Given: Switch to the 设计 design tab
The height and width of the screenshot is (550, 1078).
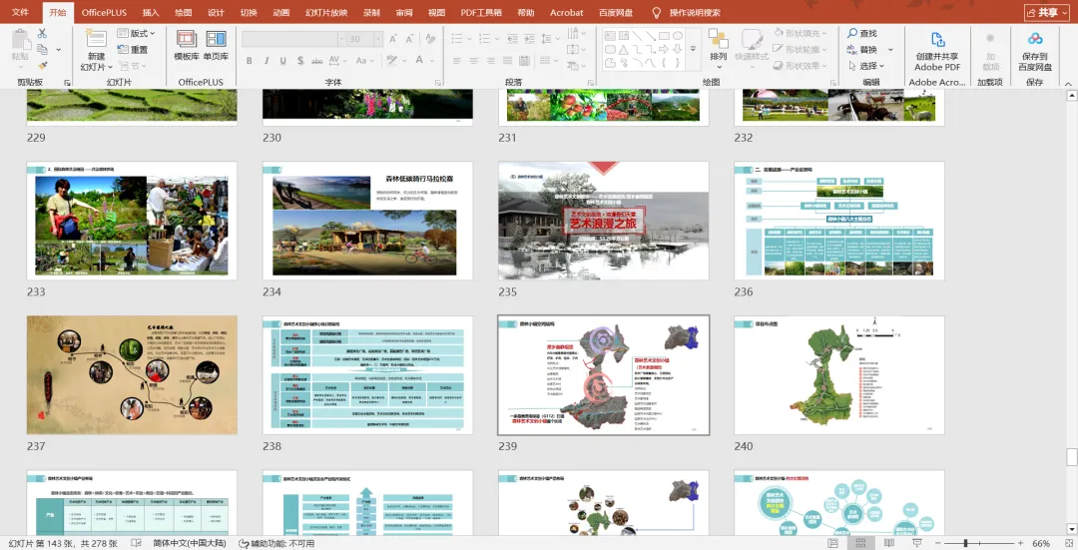Looking at the screenshot, I should 216,12.
